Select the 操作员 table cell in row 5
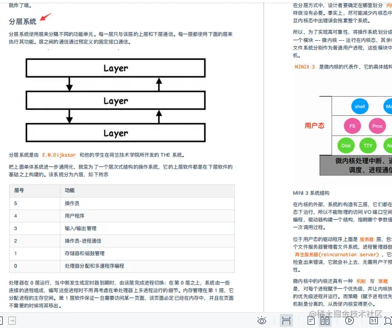Screen dimensions: 392x328 [147, 203]
